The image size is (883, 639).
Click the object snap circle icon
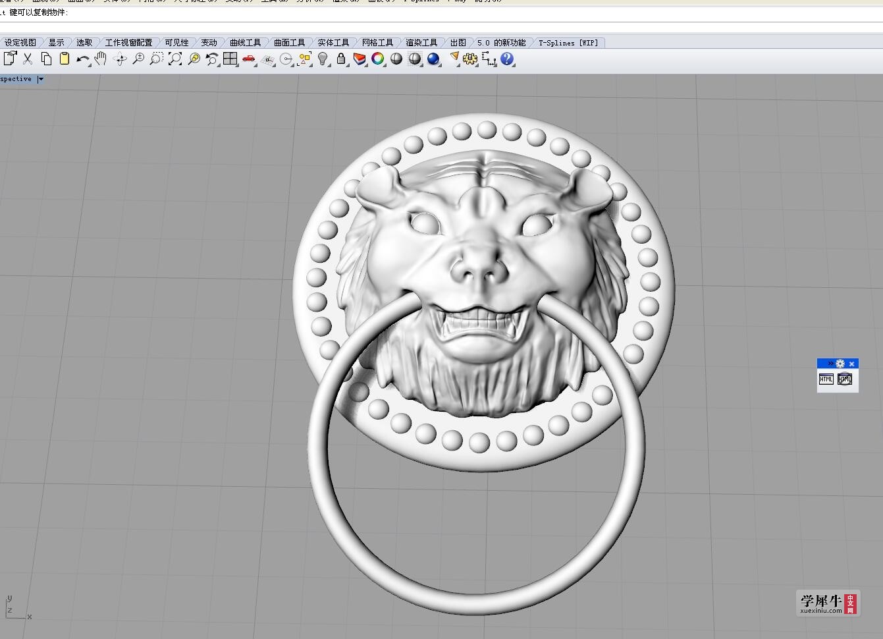(x=286, y=59)
